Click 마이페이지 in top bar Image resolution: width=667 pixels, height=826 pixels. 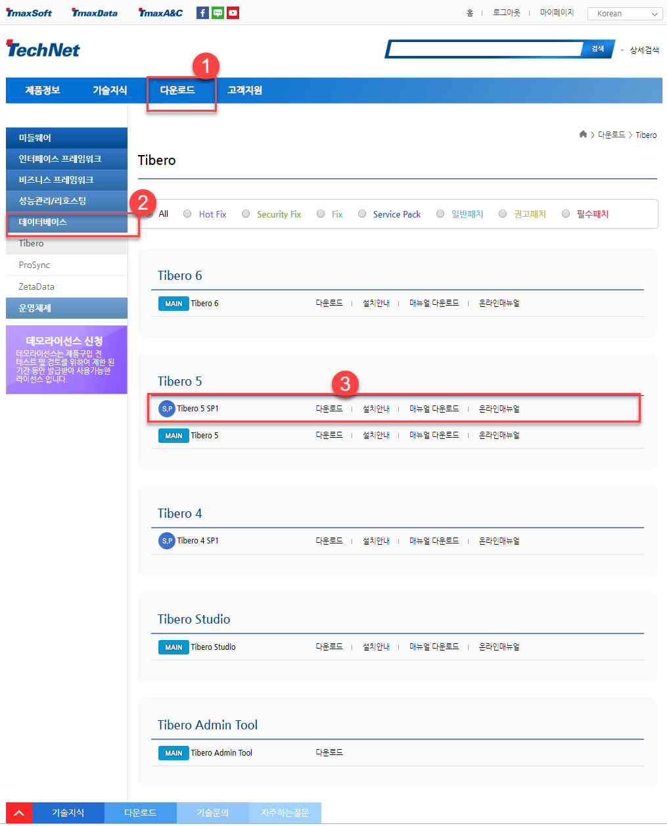(x=557, y=13)
